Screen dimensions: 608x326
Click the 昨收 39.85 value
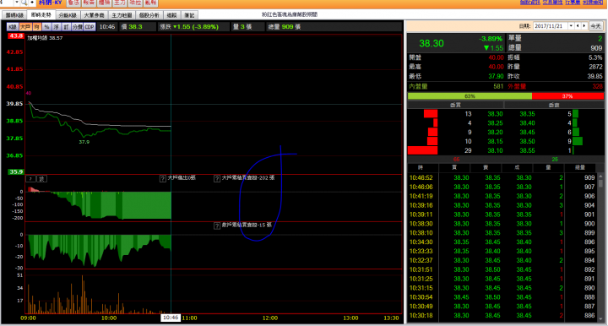594,76
